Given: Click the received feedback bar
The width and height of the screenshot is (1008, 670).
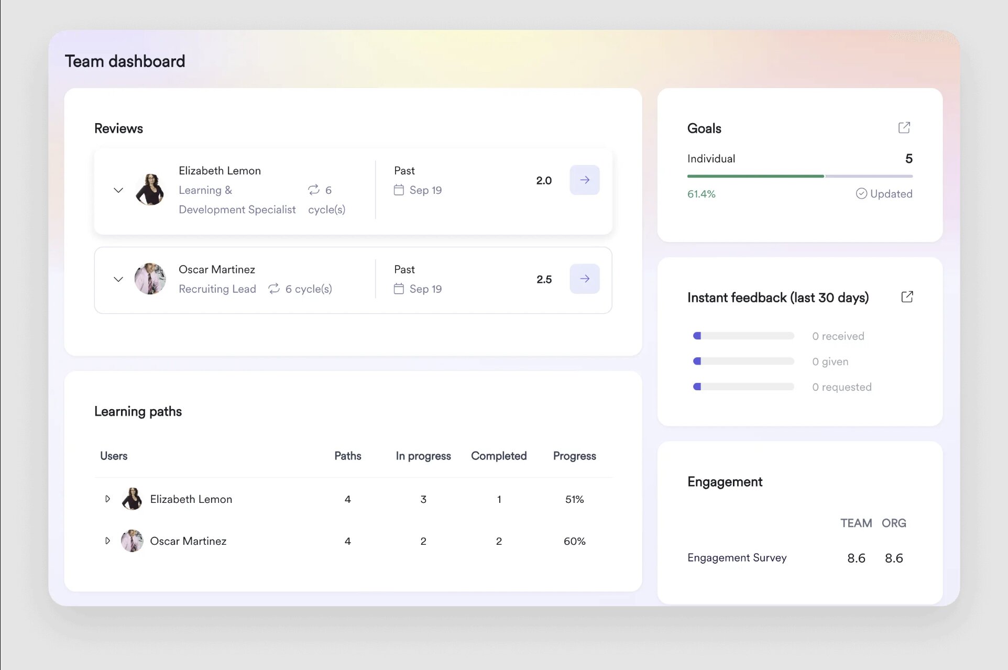Looking at the screenshot, I should point(743,336).
